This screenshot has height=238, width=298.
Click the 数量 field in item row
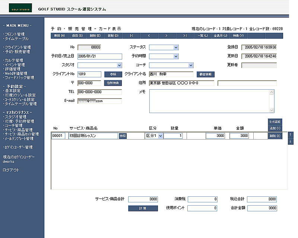pos(173,136)
